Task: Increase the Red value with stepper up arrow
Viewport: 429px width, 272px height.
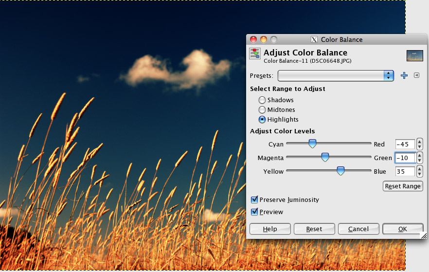Action: click(419, 142)
